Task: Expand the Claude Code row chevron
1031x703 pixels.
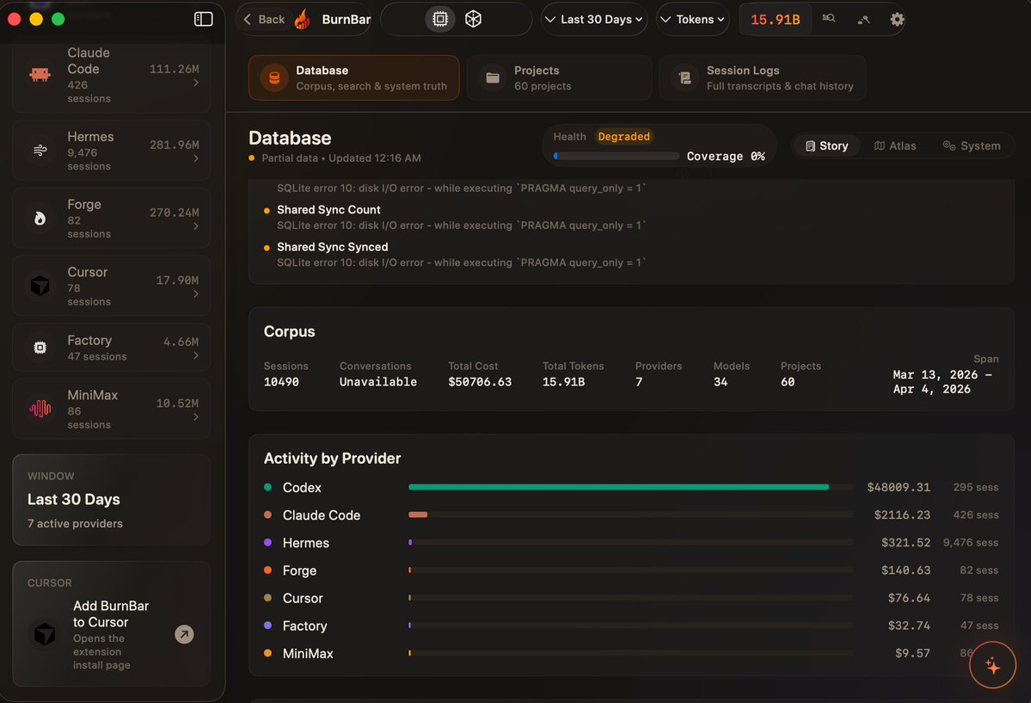Action: 196,83
